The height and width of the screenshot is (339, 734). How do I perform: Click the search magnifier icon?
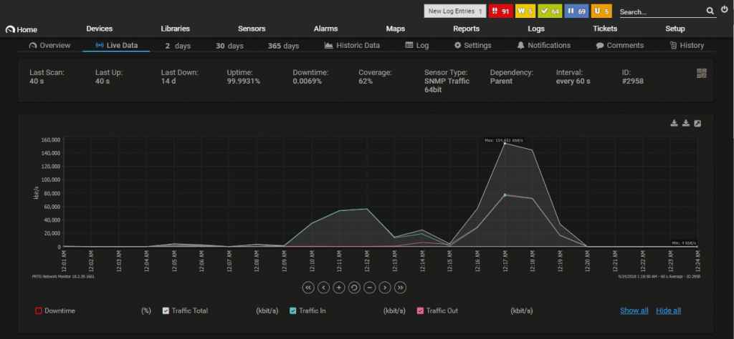pos(710,11)
